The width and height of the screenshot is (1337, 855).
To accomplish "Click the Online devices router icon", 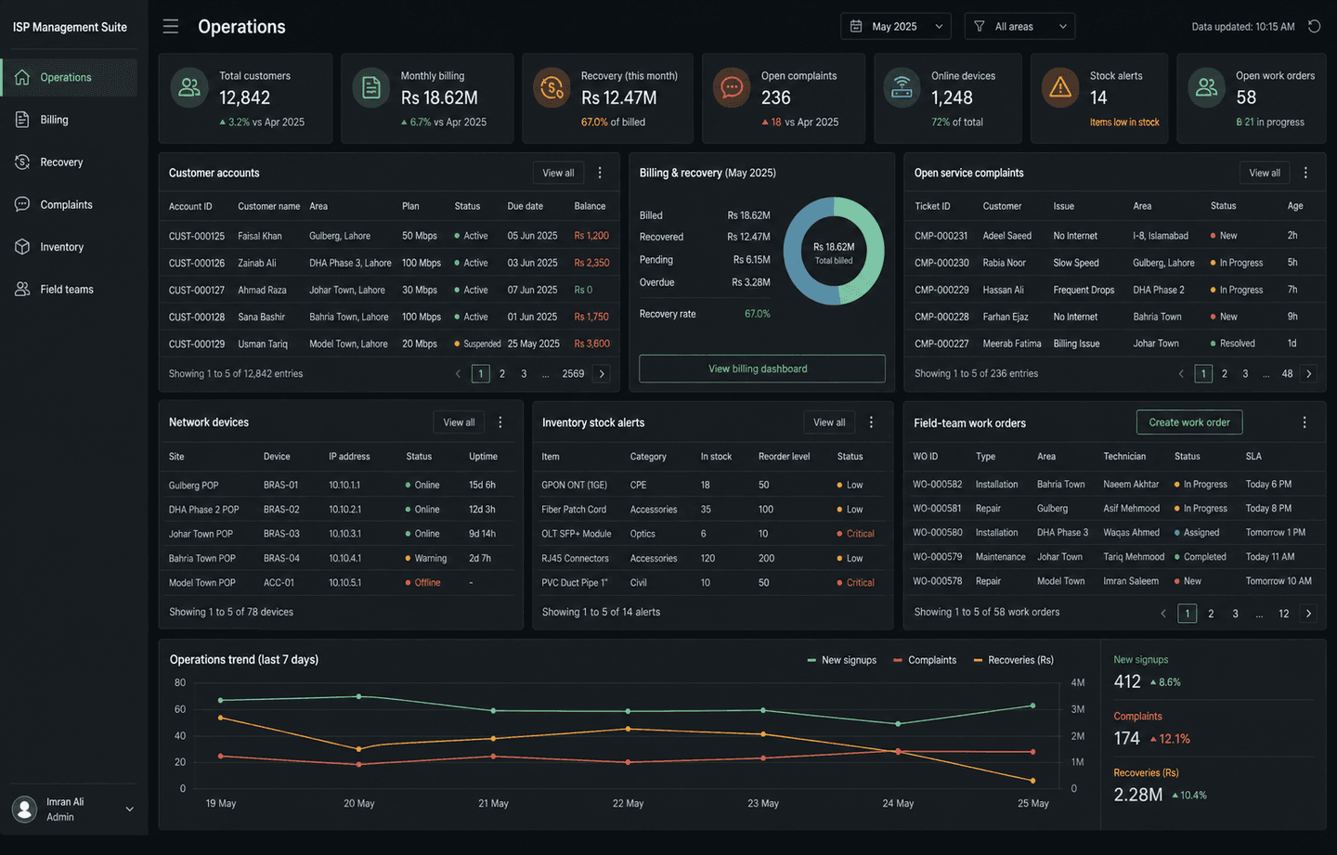I will tap(902, 88).
